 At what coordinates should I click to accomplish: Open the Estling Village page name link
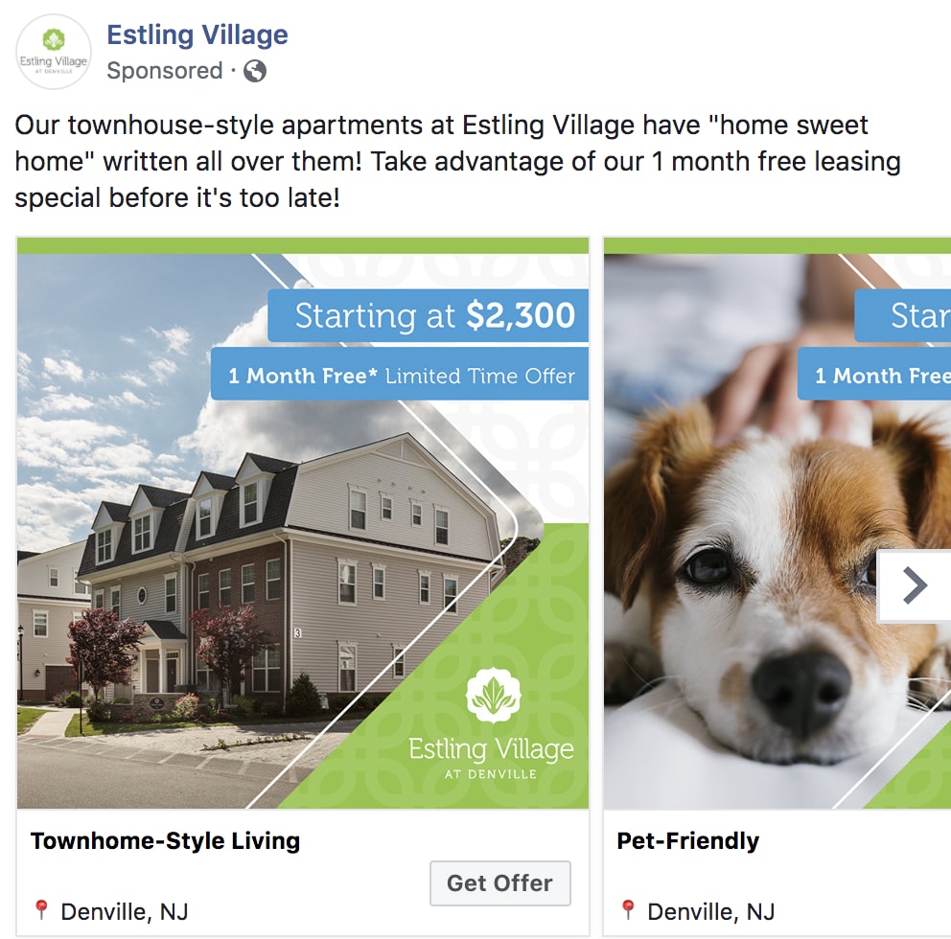[197, 34]
